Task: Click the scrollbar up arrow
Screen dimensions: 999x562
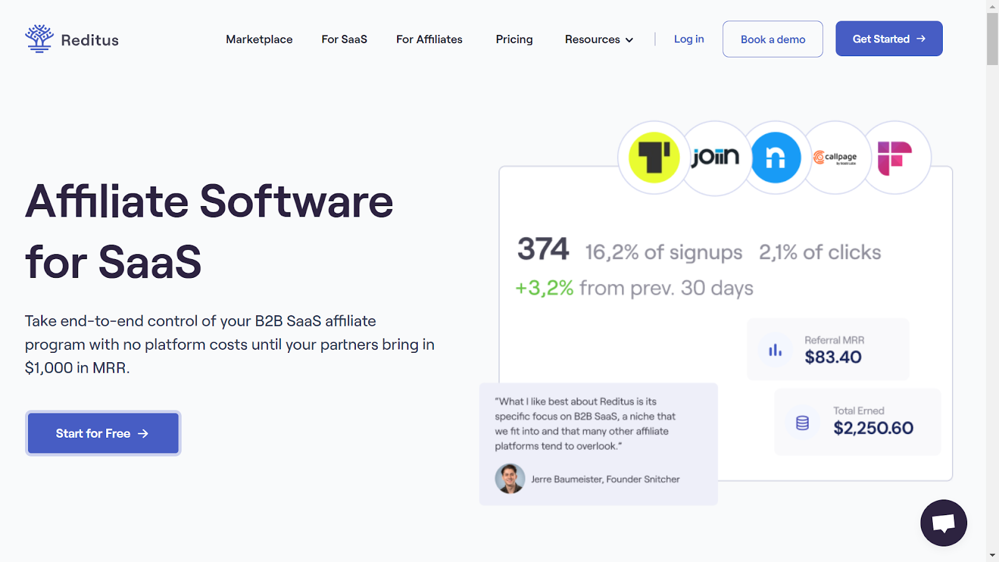Action: [x=992, y=6]
